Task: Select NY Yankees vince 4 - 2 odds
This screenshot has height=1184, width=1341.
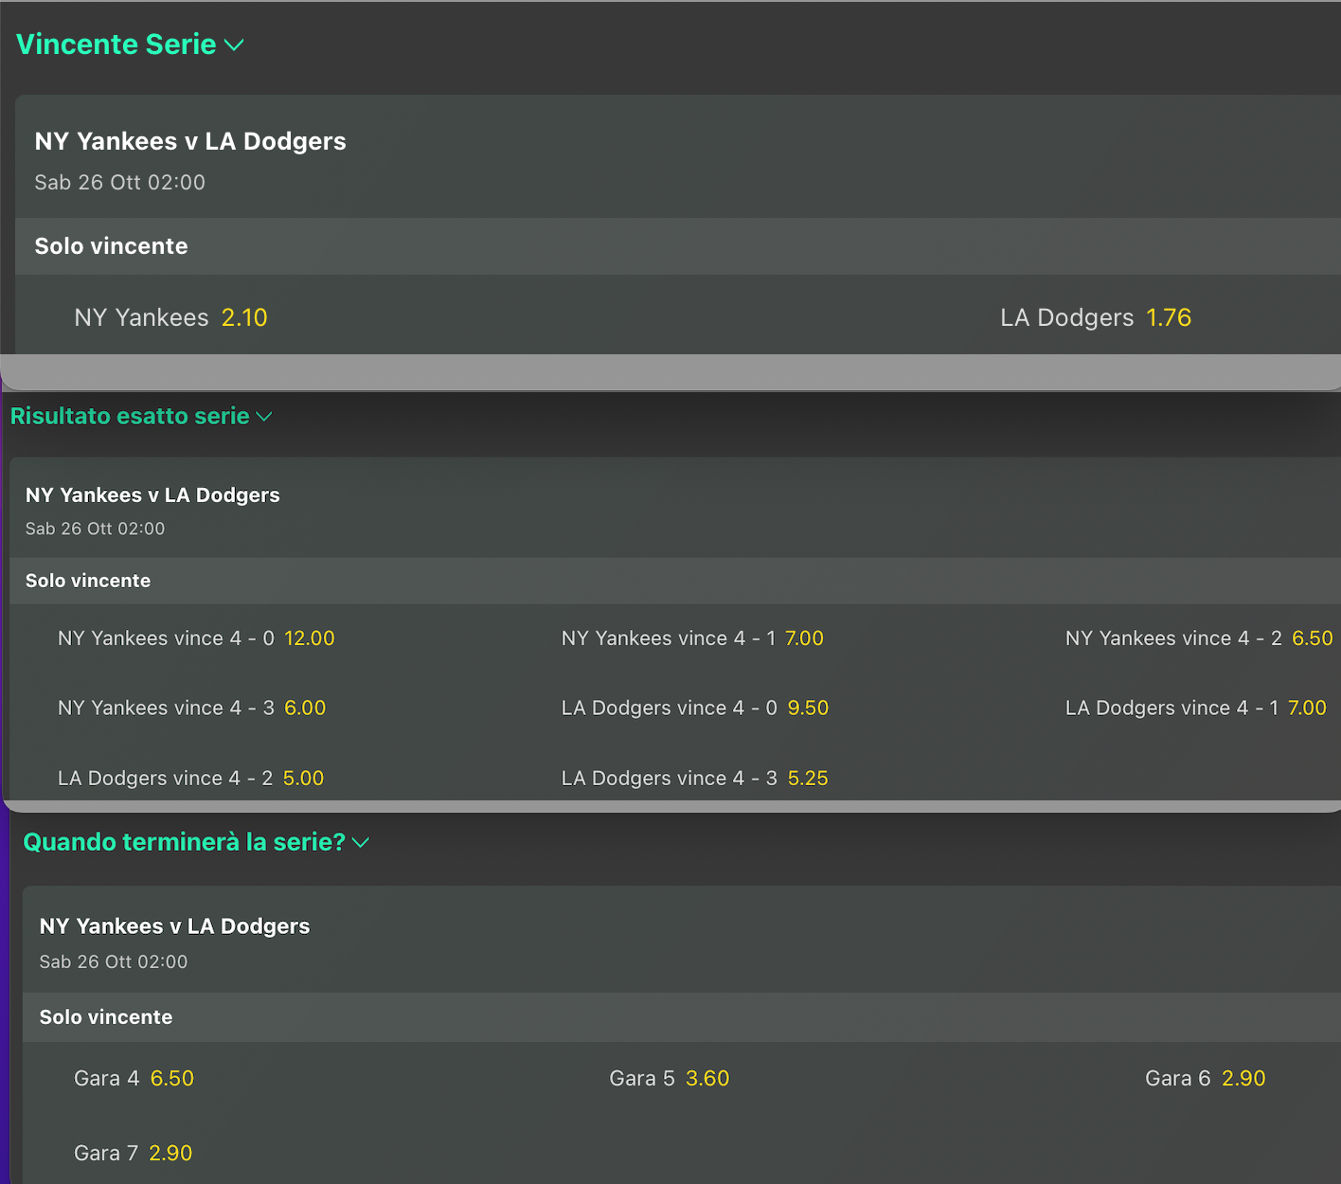Action: tap(1312, 638)
